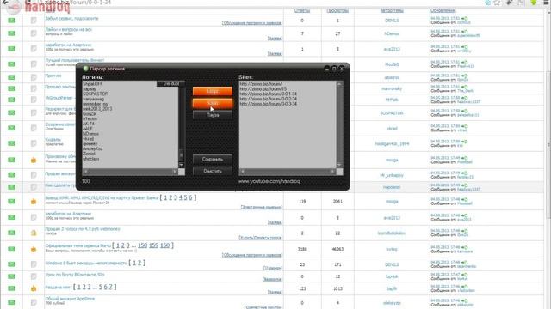The image size is (551, 309).
Task: Sort forum by Автор темы column header
Action: [392, 11]
